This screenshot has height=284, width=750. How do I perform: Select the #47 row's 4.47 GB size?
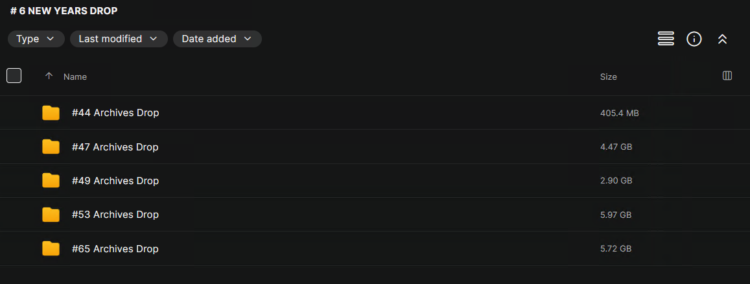coord(616,147)
